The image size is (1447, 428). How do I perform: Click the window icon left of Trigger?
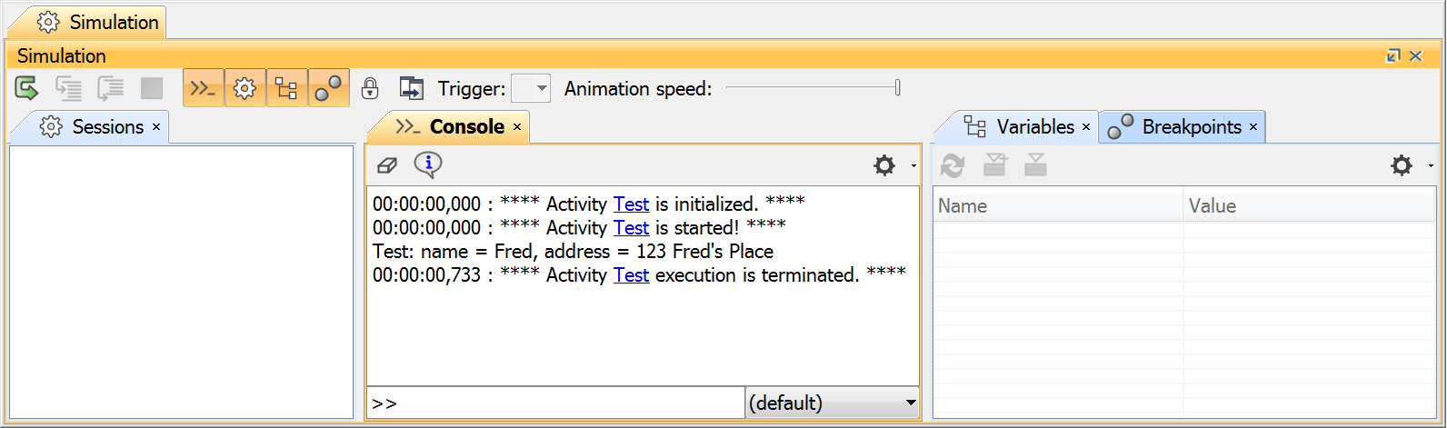(x=411, y=88)
